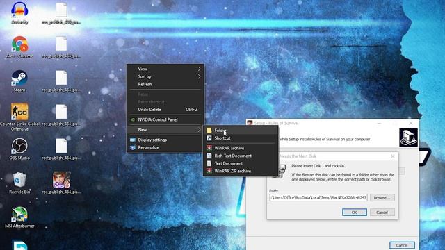This screenshot has height=250, width=445.
Task: Select the blank file icon beside Counter-Strike
Action: (61, 112)
